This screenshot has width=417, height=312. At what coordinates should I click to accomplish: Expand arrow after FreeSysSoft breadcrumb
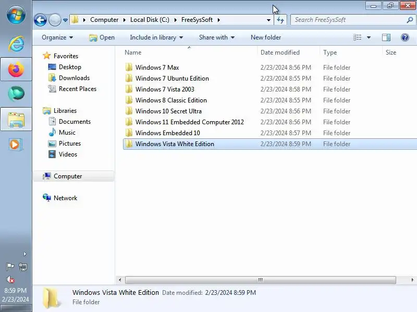tap(218, 20)
